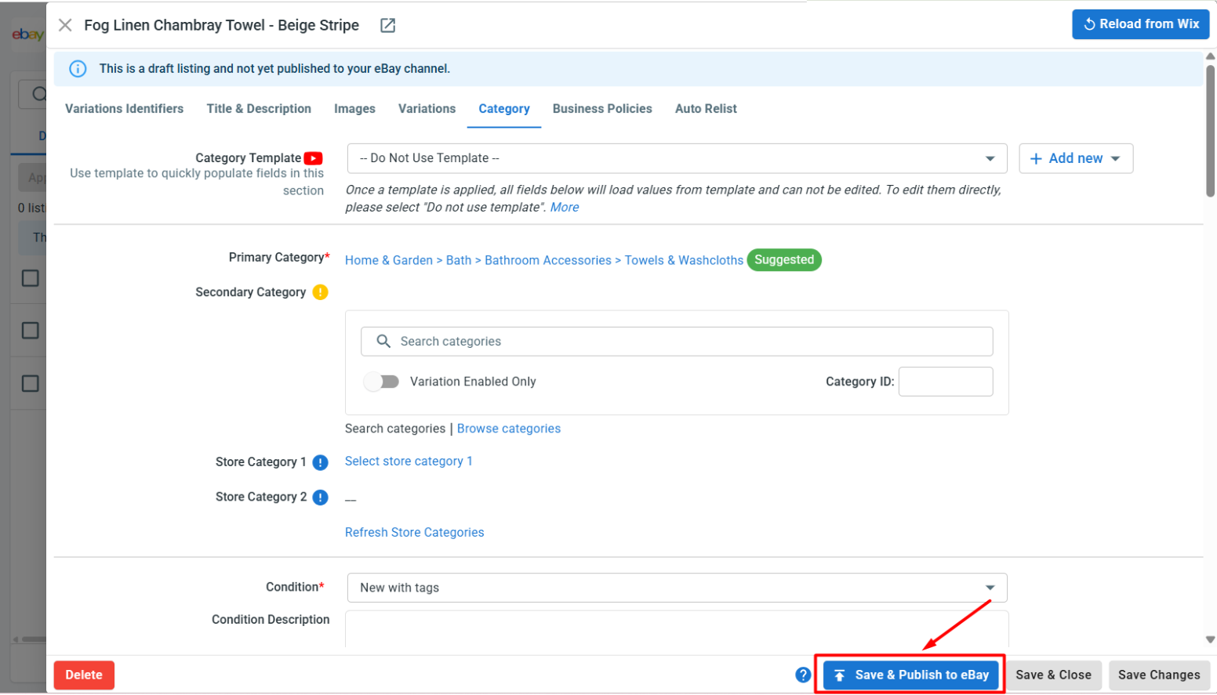Open Category Template dropdown
Screen dimensions: 1217x695
[x=677, y=158]
